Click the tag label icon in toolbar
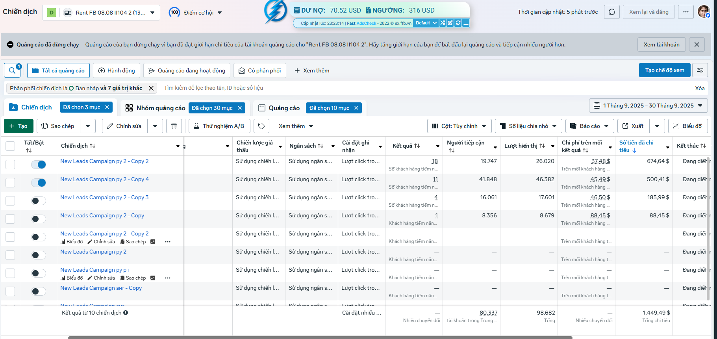Image resolution: width=717 pixels, height=339 pixels. [x=261, y=126]
